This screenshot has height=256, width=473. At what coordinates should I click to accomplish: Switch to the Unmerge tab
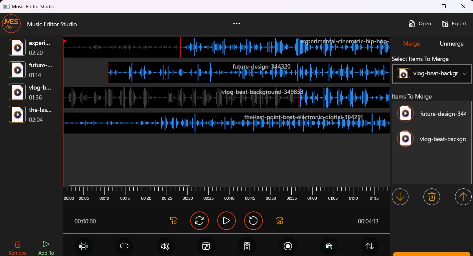coord(451,44)
